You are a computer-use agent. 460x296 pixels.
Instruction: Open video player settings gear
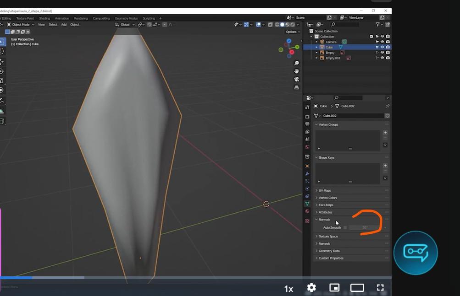pos(311,288)
